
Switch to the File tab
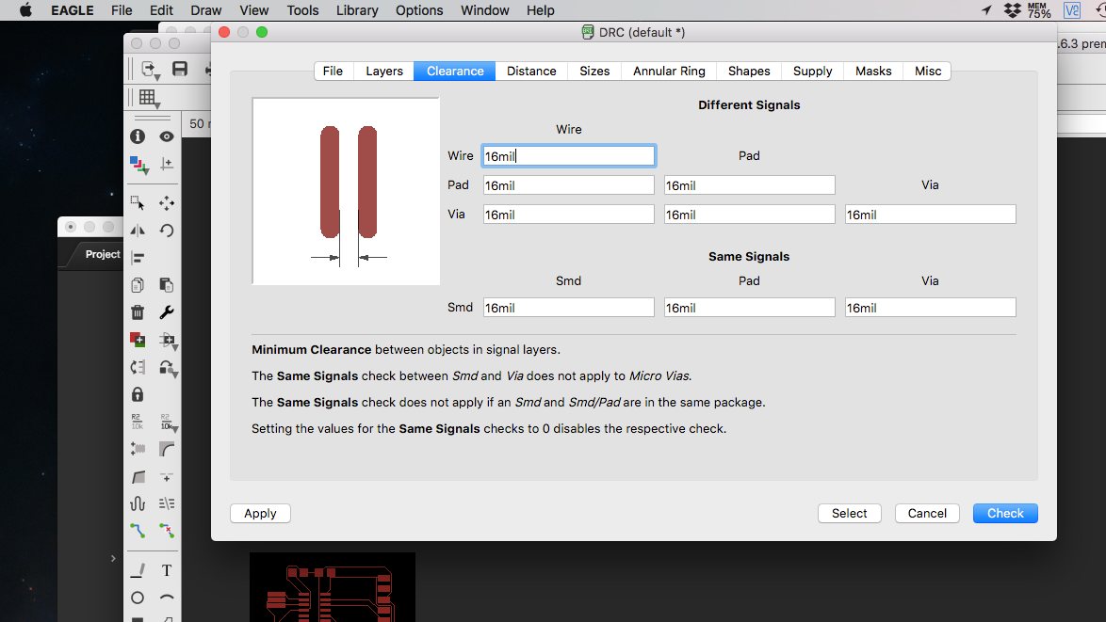[x=333, y=72]
